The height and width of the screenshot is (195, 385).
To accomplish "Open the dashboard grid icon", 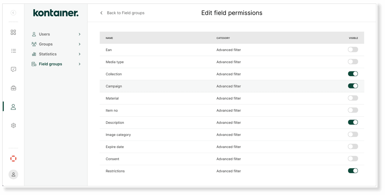I will 13,32.
